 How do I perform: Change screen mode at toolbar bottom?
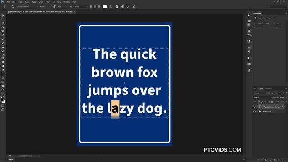(x=3, y=110)
